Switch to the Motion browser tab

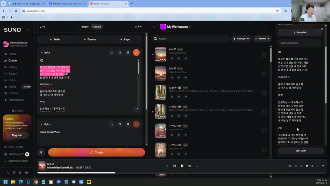67,3
